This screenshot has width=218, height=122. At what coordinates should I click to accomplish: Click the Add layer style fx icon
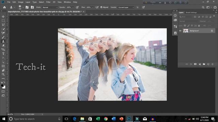[x=191, y=64]
